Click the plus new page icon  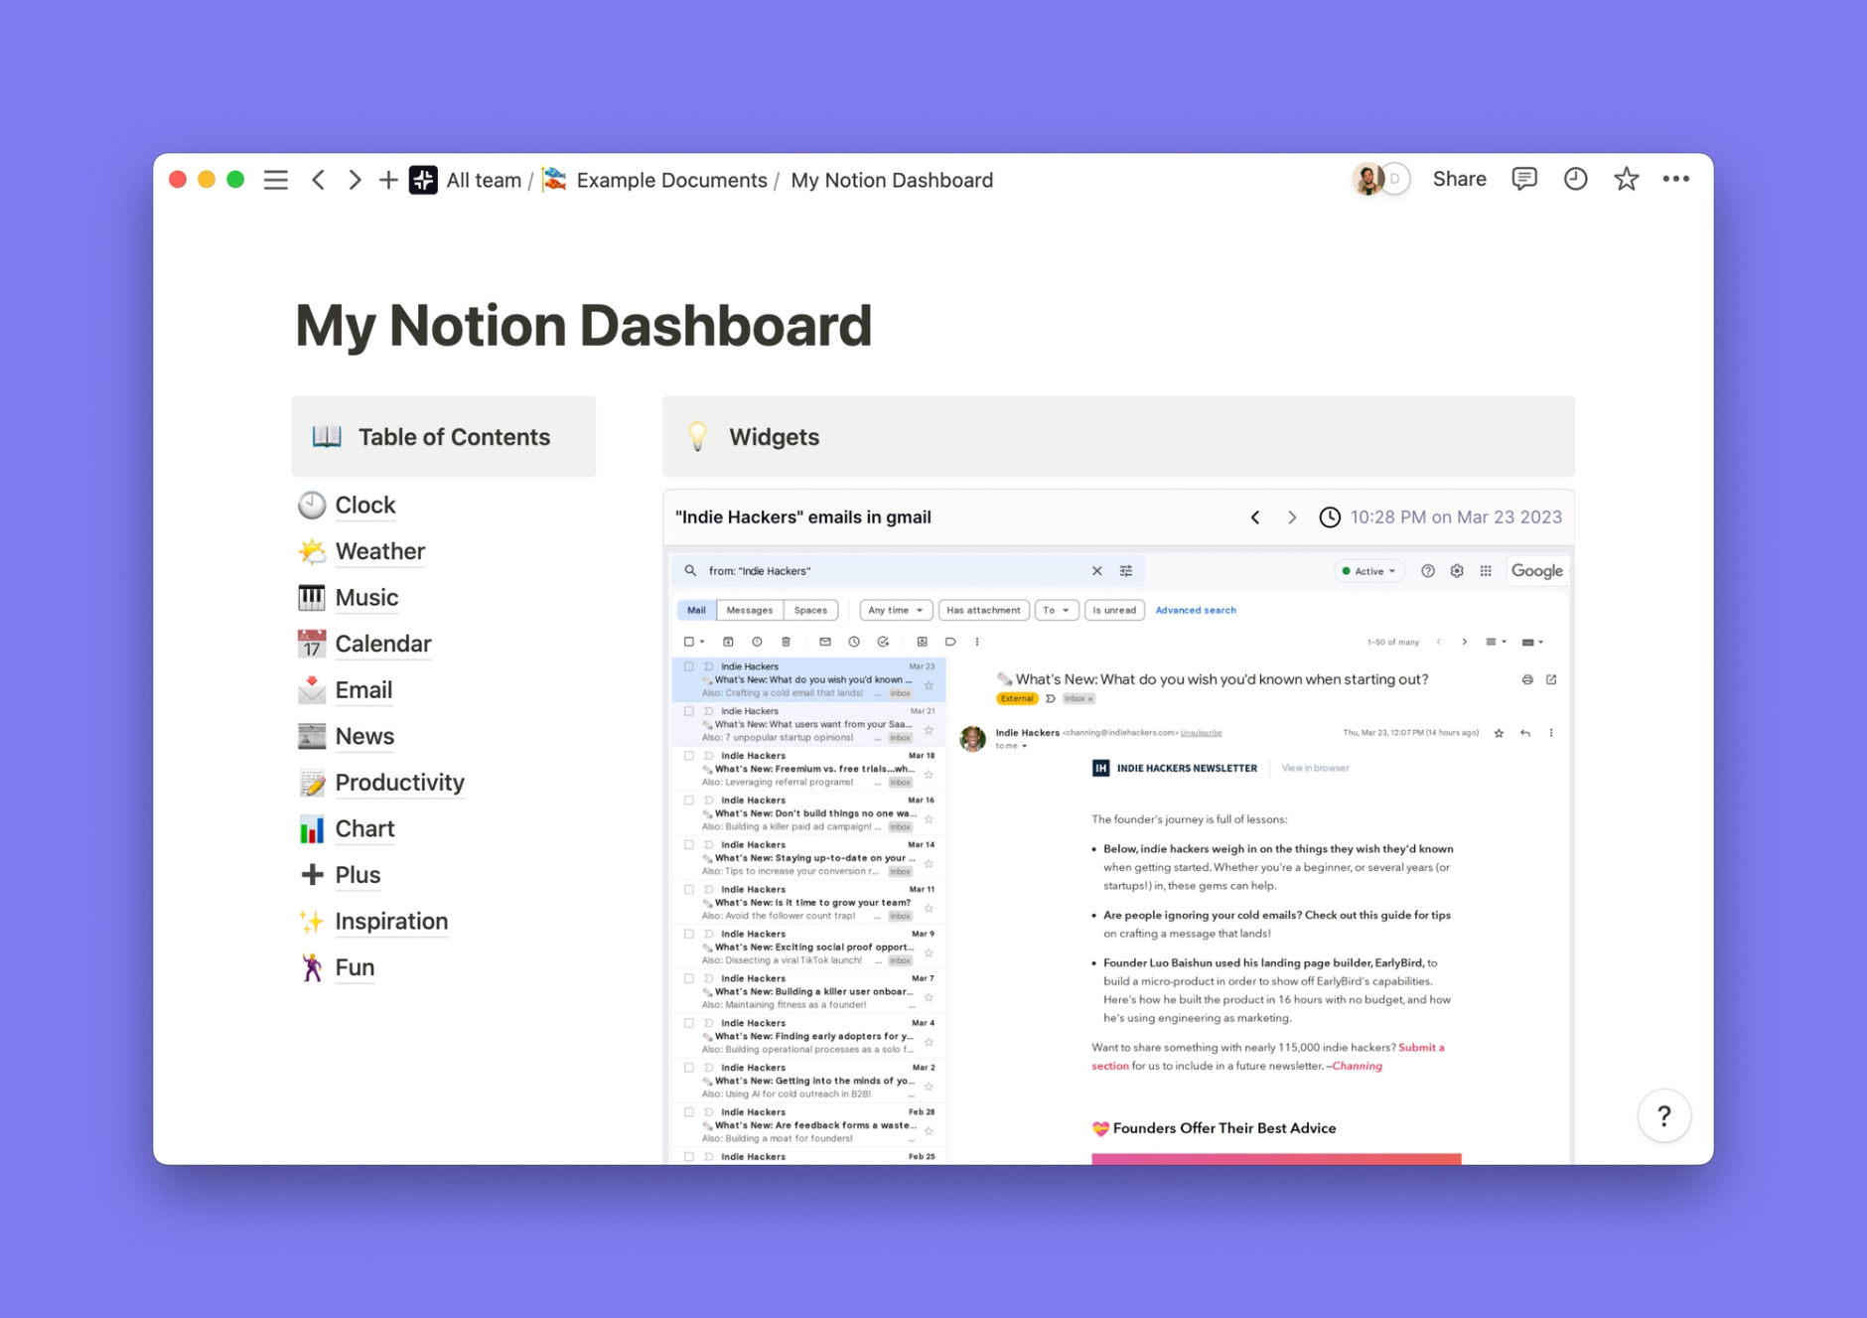tap(388, 180)
